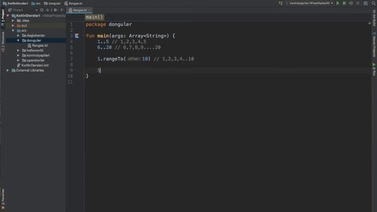Click collapse all icon in Project panel
This screenshot has width=377, height=212.
pyautogui.click(x=47, y=10)
